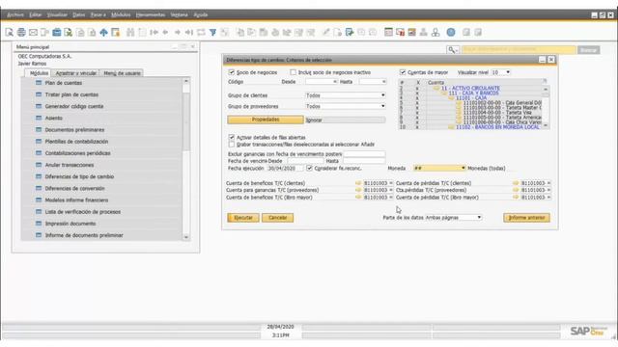This screenshot has width=618, height=347.
Task: Collapse the 11 - ACTIVO CIRCULANTE folder
Action: click(436, 88)
